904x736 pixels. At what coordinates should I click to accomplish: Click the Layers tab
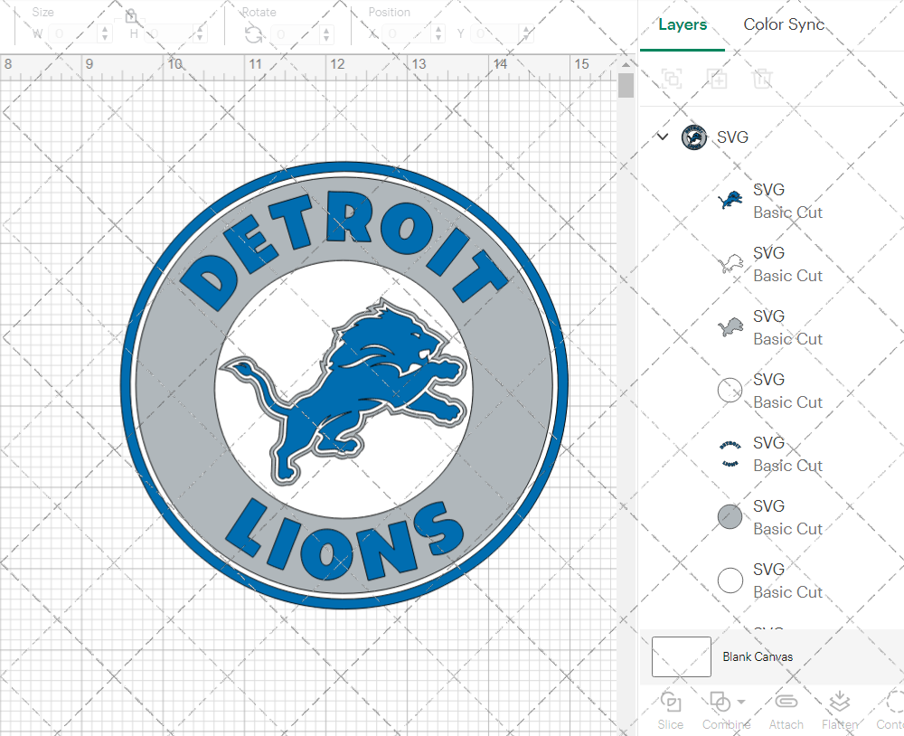coord(683,24)
